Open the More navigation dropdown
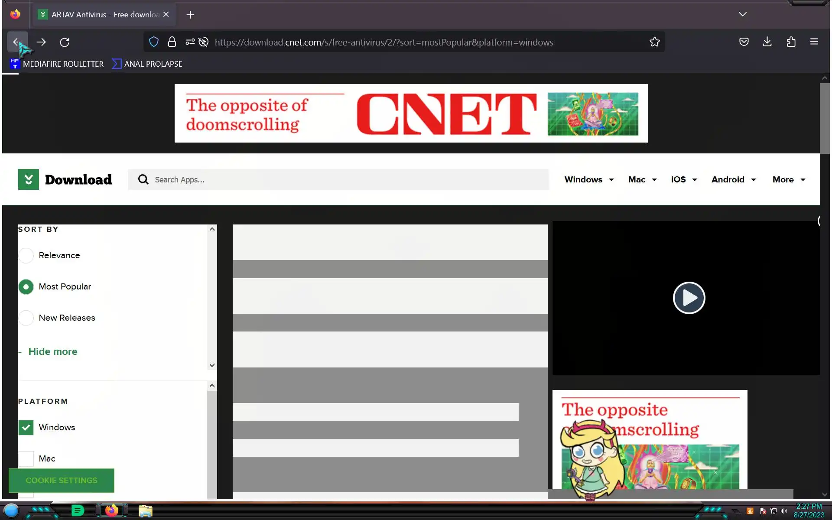 pos(788,179)
